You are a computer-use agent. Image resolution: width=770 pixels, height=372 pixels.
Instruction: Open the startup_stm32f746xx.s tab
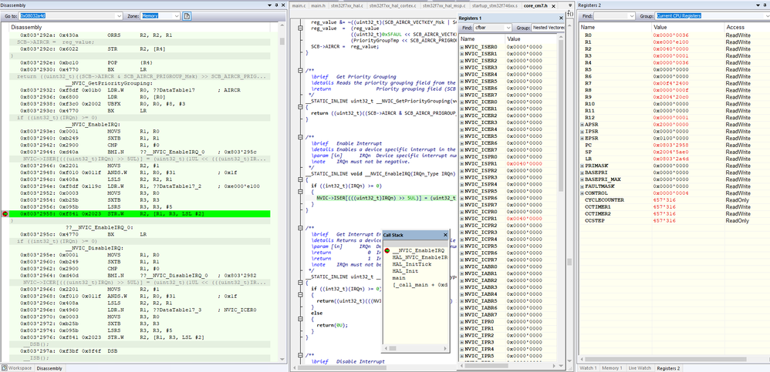pyautogui.click(x=495, y=6)
